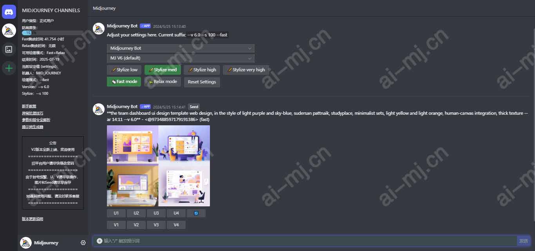
Task: Click the Seed tag button
Action: coord(194,107)
